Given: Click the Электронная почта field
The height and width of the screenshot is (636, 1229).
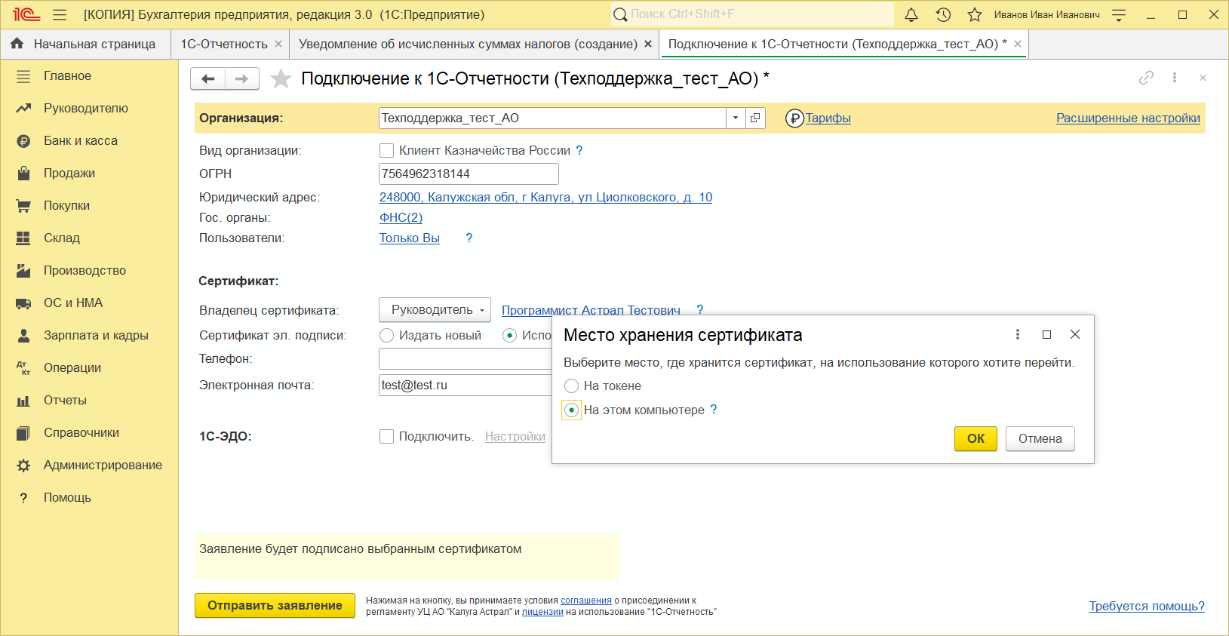Looking at the screenshot, I should point(465,385).
